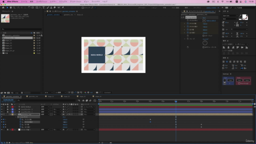Toggle stopwatch for tile width in Effect Controls
Image resolution: width=256 pixels, height=144 pixels.
coord(188,24)
